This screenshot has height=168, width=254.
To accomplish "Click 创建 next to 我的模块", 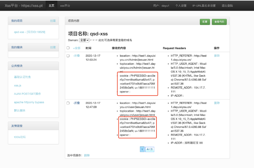I will pos(53,47).
